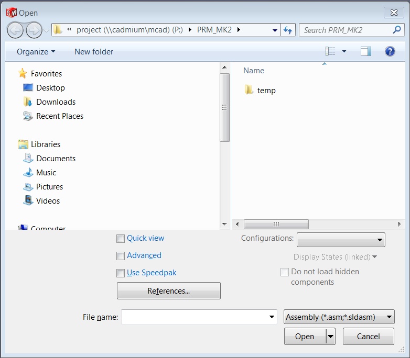410x358 pixels.
Task: Open Help with the question mark icon
Action: (390, 51)
